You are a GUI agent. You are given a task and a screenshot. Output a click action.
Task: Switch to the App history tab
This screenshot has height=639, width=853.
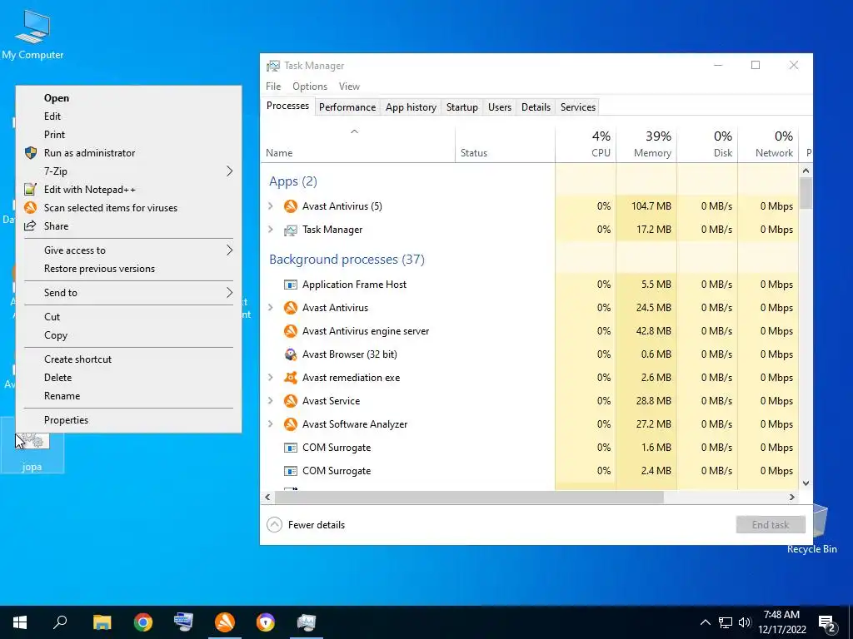tap(411, 107)
